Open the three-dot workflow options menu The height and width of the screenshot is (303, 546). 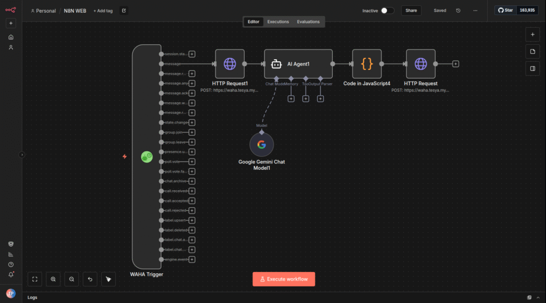click(x=475, y=11)
